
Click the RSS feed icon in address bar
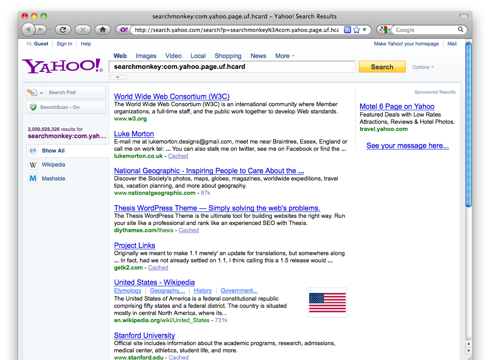click(x=347, y=30)
